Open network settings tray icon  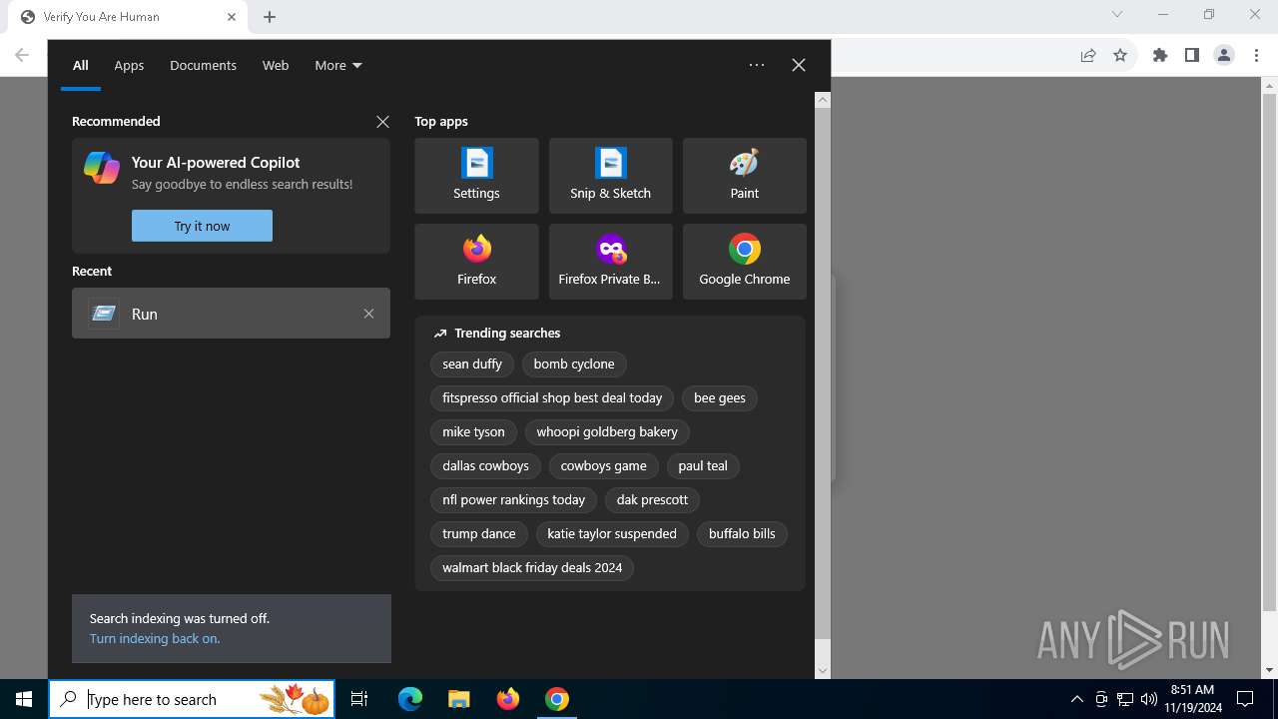coord(1125,699)
